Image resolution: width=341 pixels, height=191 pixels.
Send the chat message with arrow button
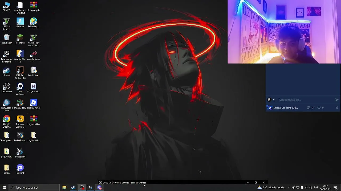pyautogui.click(x=337, y=100)
